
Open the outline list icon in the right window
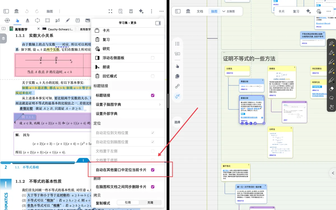177,44
